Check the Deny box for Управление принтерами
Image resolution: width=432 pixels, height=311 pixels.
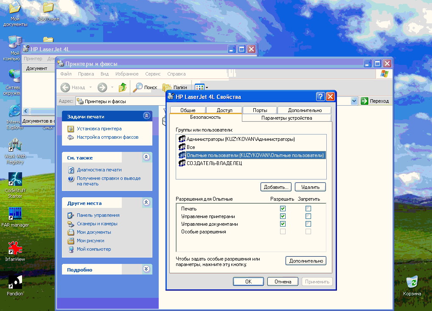point(309,216)
